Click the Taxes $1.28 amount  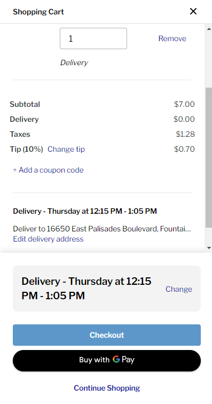(x=185, y=134)
